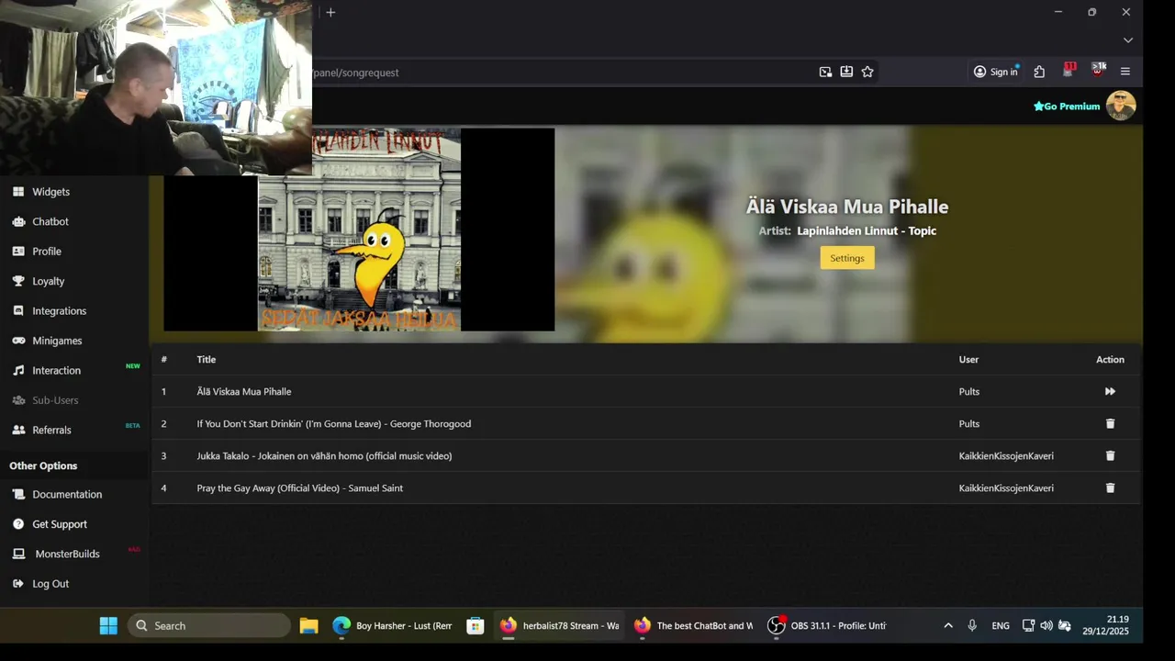This screenshot has height=661, width=1175.
Task: Switch to the Edge Boy Harsher window
Action: pos(393,625)
